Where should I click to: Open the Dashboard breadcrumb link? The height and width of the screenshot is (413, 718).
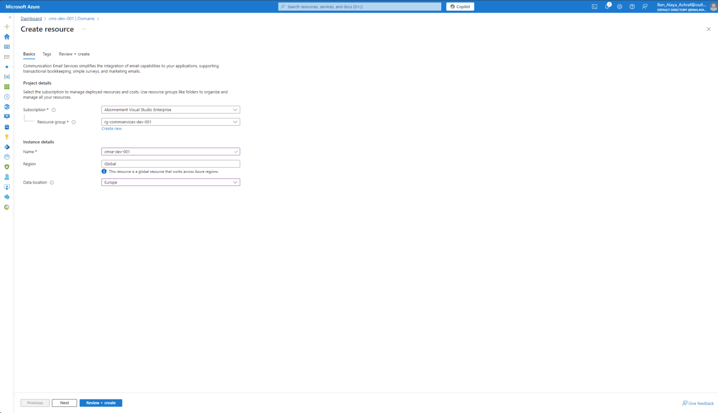31,18
